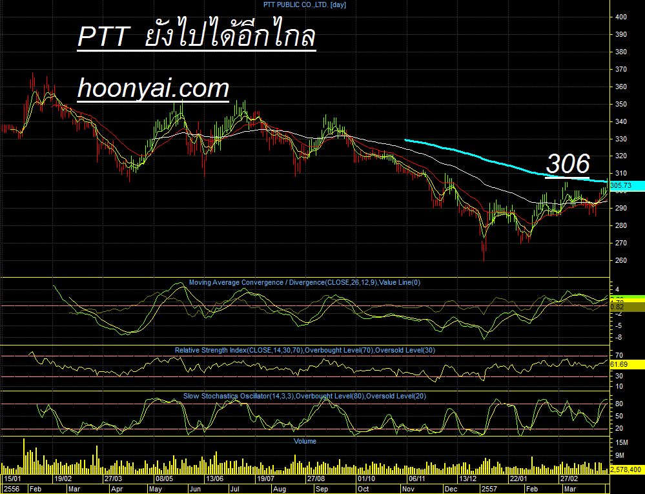Image resolution: width=645 pixels, height=494 pixels.
Task: Click the Oct month label
Action: pyautogui.click(x=363, y=489)
